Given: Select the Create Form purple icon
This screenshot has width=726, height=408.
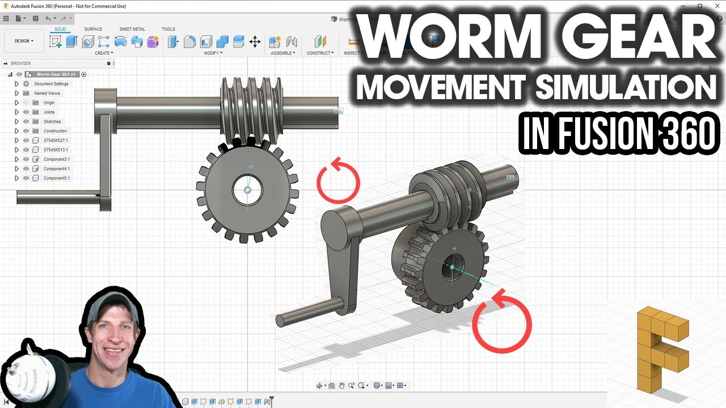Looking at the screenshot, I should [x=153, y=41].
